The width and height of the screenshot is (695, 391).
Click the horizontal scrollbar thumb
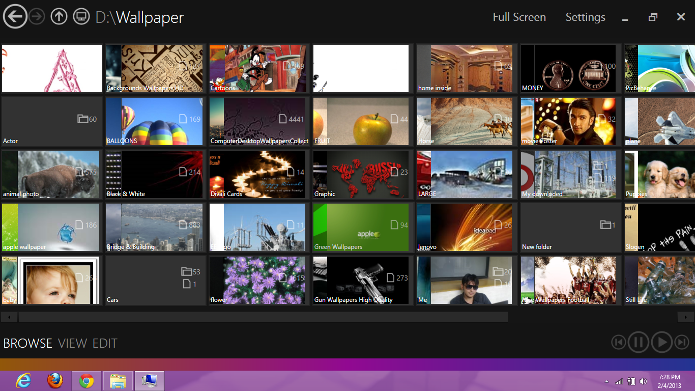[263, 317]
